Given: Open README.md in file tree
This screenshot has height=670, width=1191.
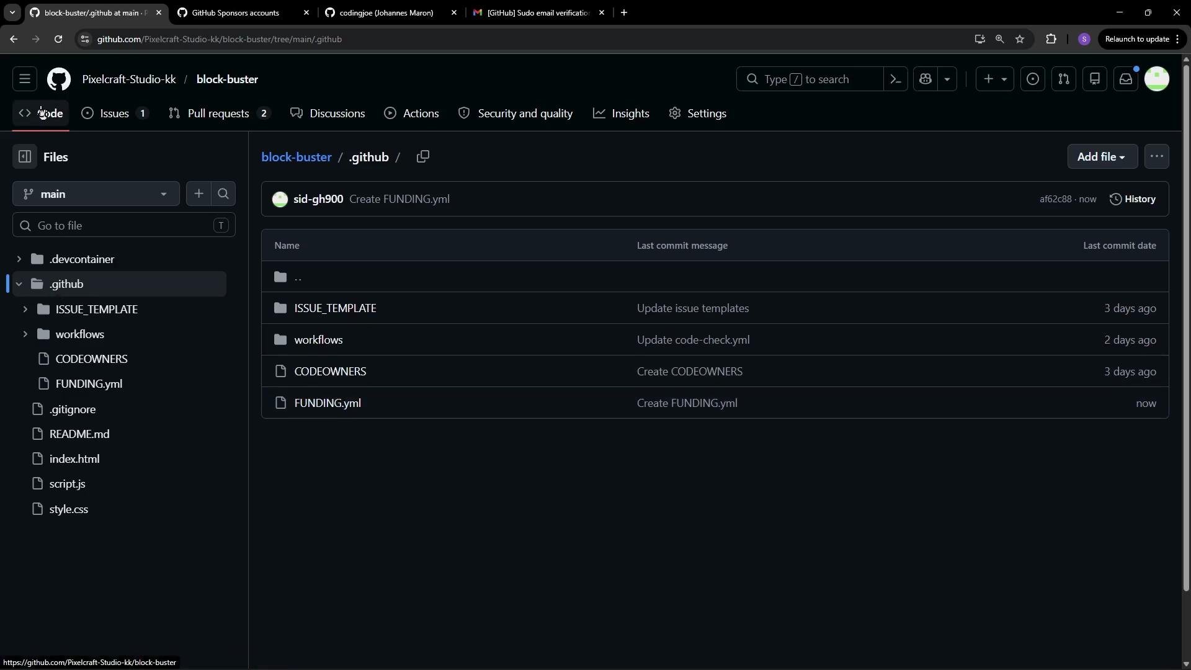Looking at the screenshot, I should click(79, 434).
